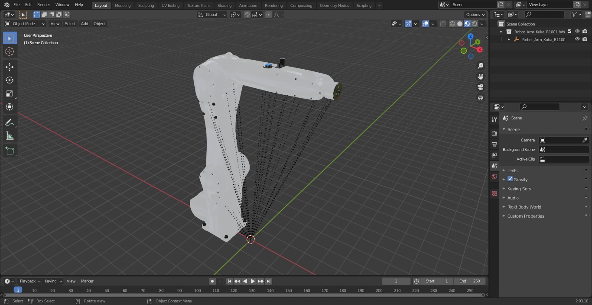The height and width of the screenshot is (305, 592).
Task: Open the Texture properties tab
Action: [x=494, y=193]
